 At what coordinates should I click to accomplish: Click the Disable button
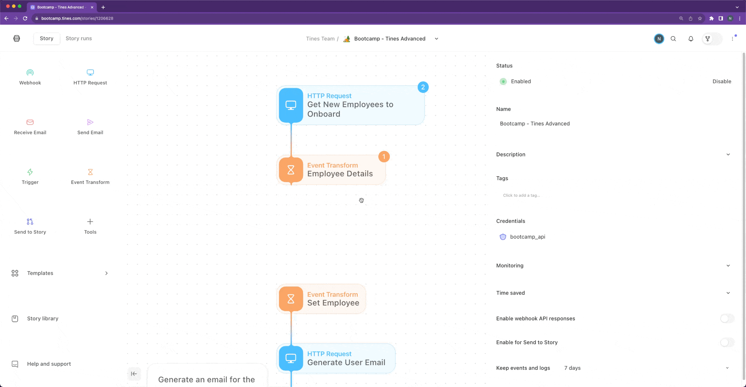(722, 82)
